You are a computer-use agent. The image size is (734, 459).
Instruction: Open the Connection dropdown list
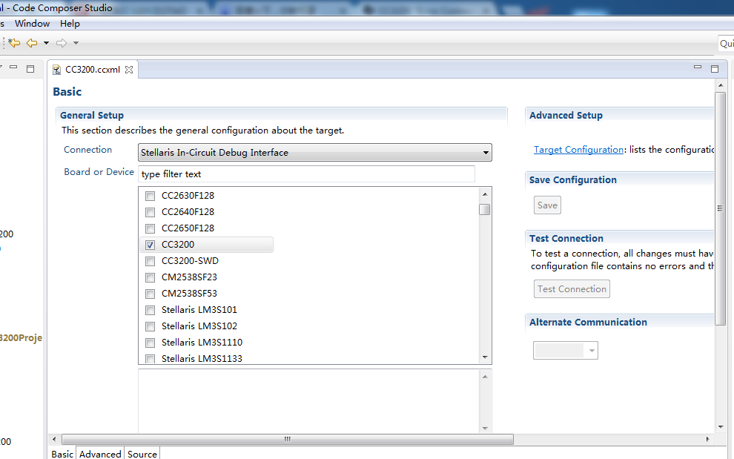point(315,152)
